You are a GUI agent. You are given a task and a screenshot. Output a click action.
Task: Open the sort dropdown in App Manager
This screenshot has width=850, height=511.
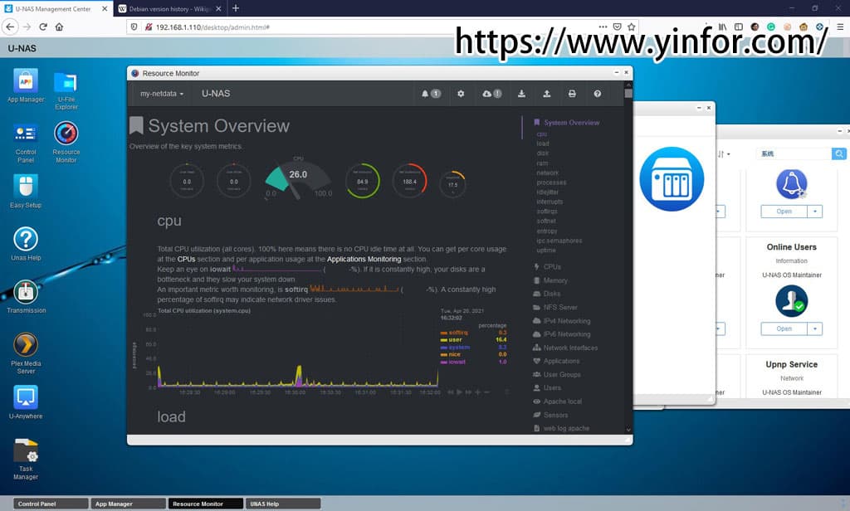(x=724, y=154)
